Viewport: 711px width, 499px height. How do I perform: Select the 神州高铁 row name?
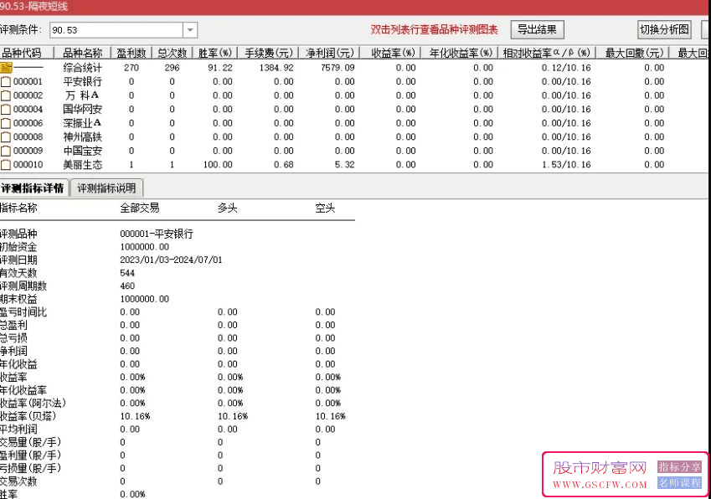click(83, 136)
